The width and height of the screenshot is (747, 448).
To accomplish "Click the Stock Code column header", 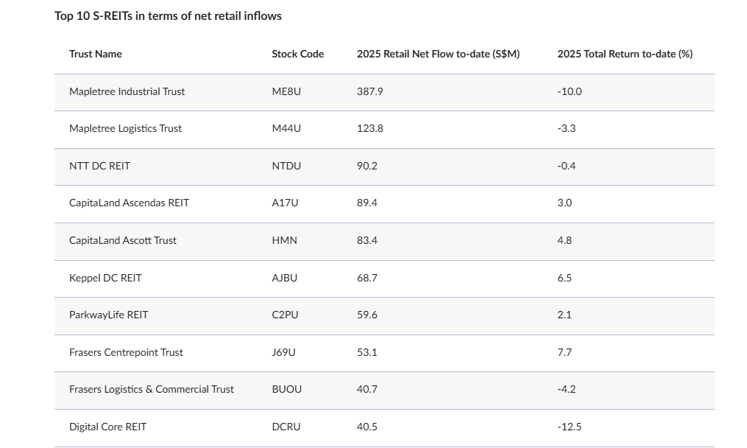I will [x=297, y=54].
